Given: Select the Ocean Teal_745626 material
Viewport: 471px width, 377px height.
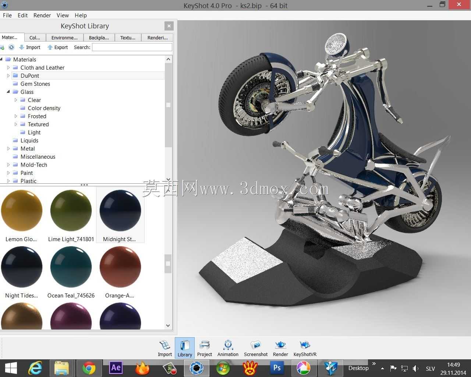Looking at the screenshot, I should [71, 267].
